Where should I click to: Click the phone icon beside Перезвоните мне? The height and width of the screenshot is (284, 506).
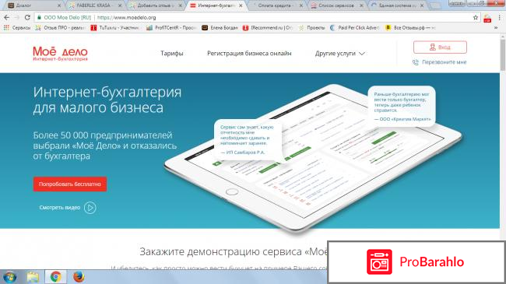416,62
